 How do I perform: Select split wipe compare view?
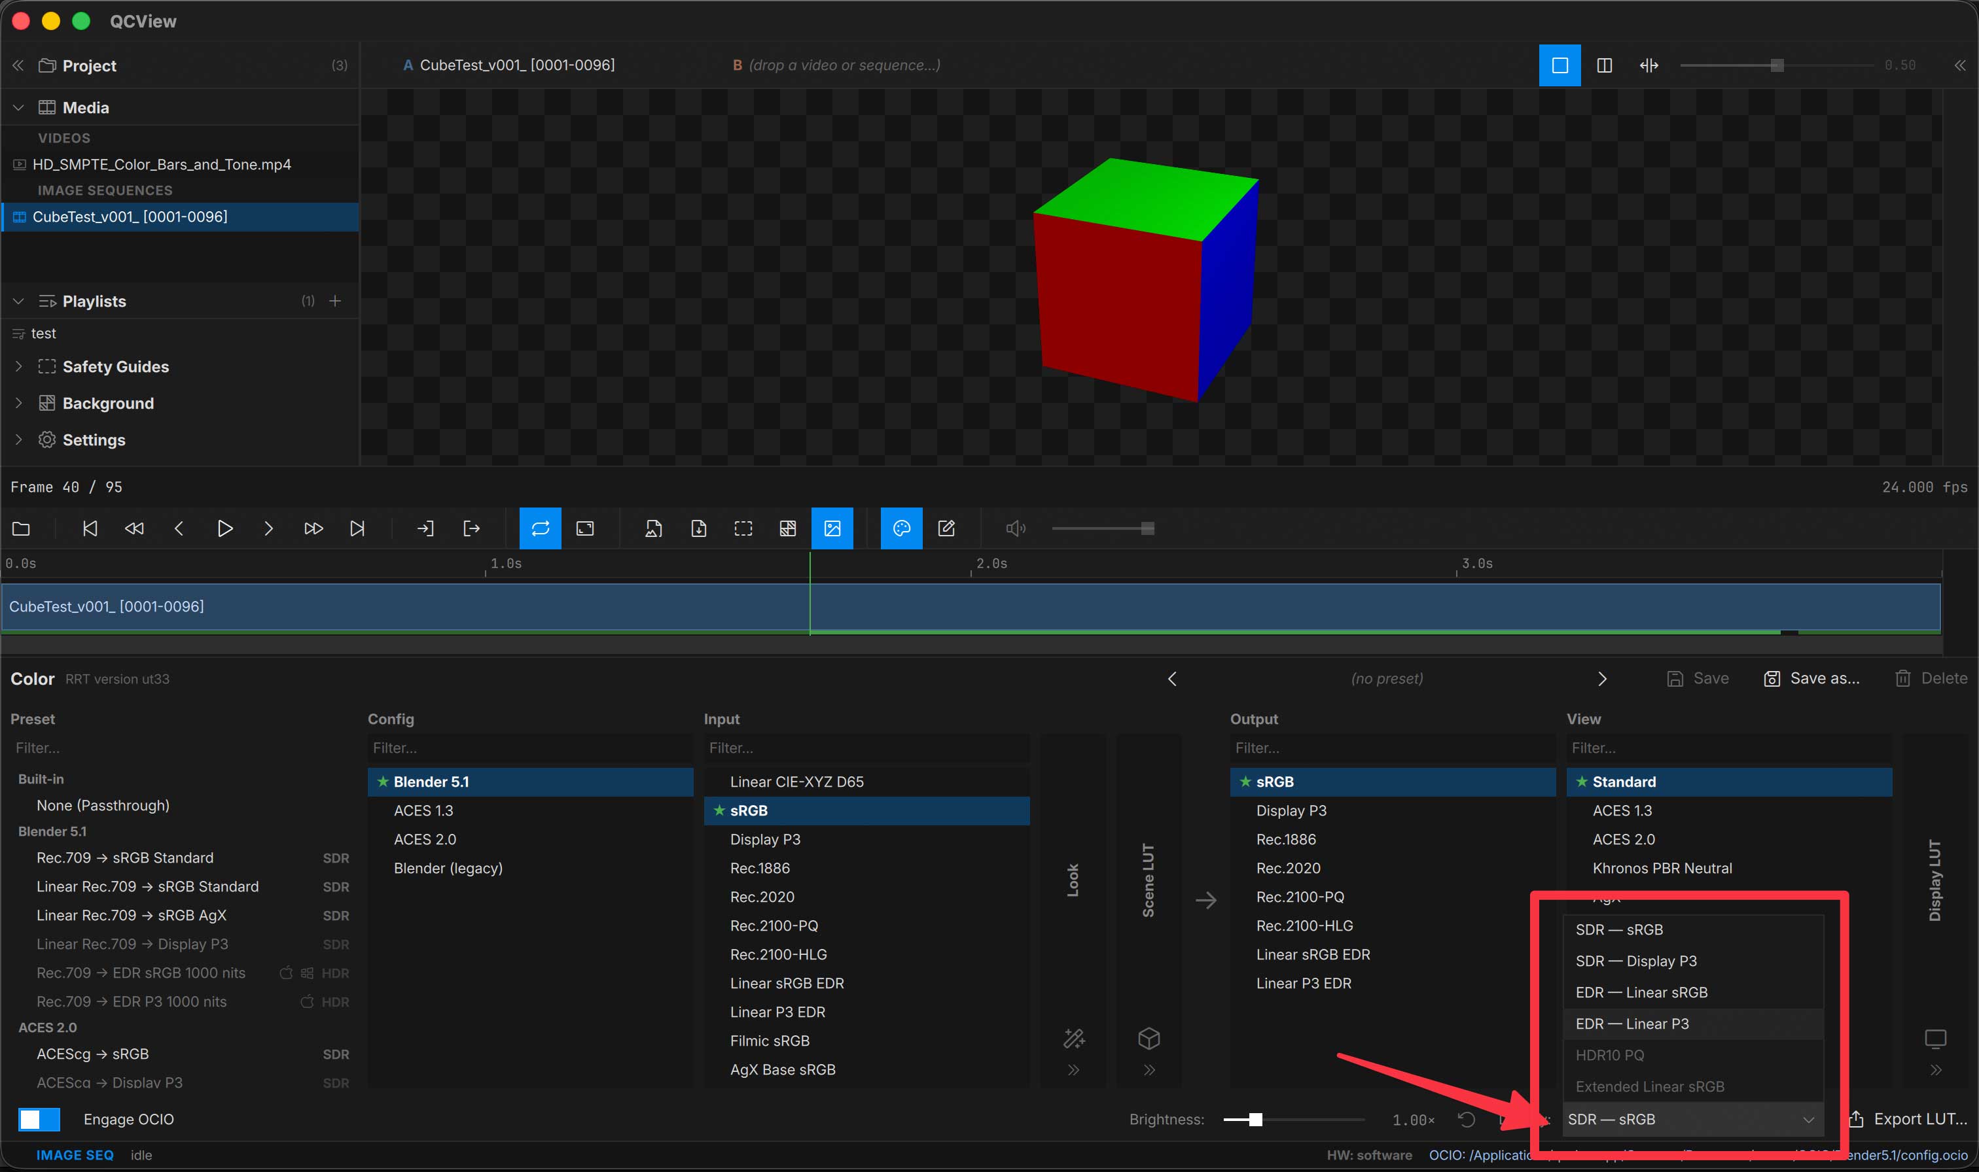(1650, 65)
